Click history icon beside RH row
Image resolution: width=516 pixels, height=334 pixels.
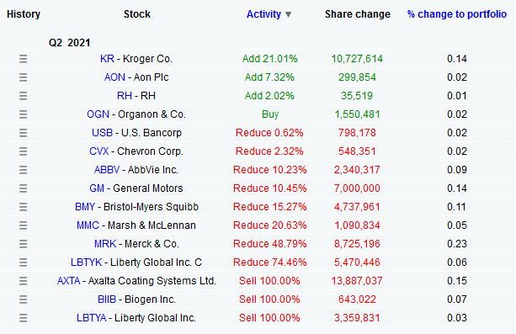tap(23, 96)
